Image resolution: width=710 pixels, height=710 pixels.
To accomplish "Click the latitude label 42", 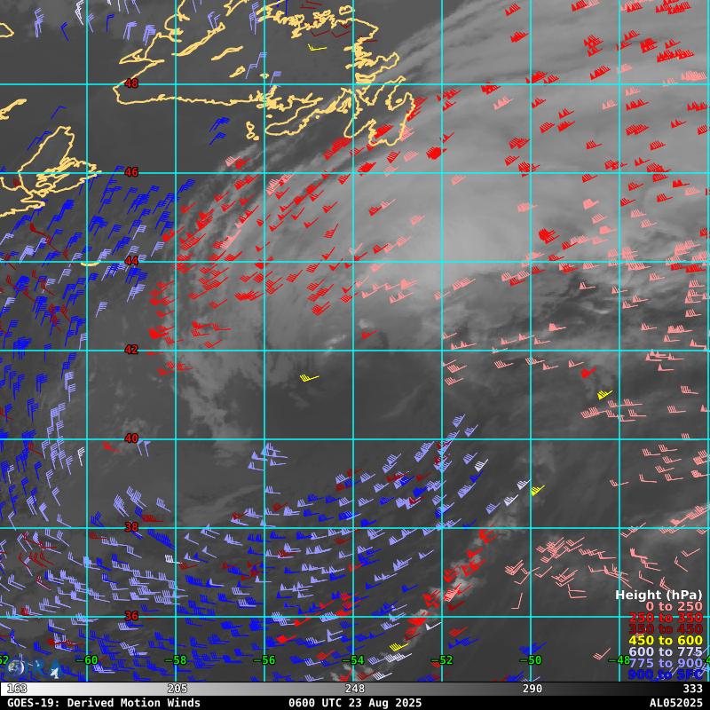I will 131,350.
